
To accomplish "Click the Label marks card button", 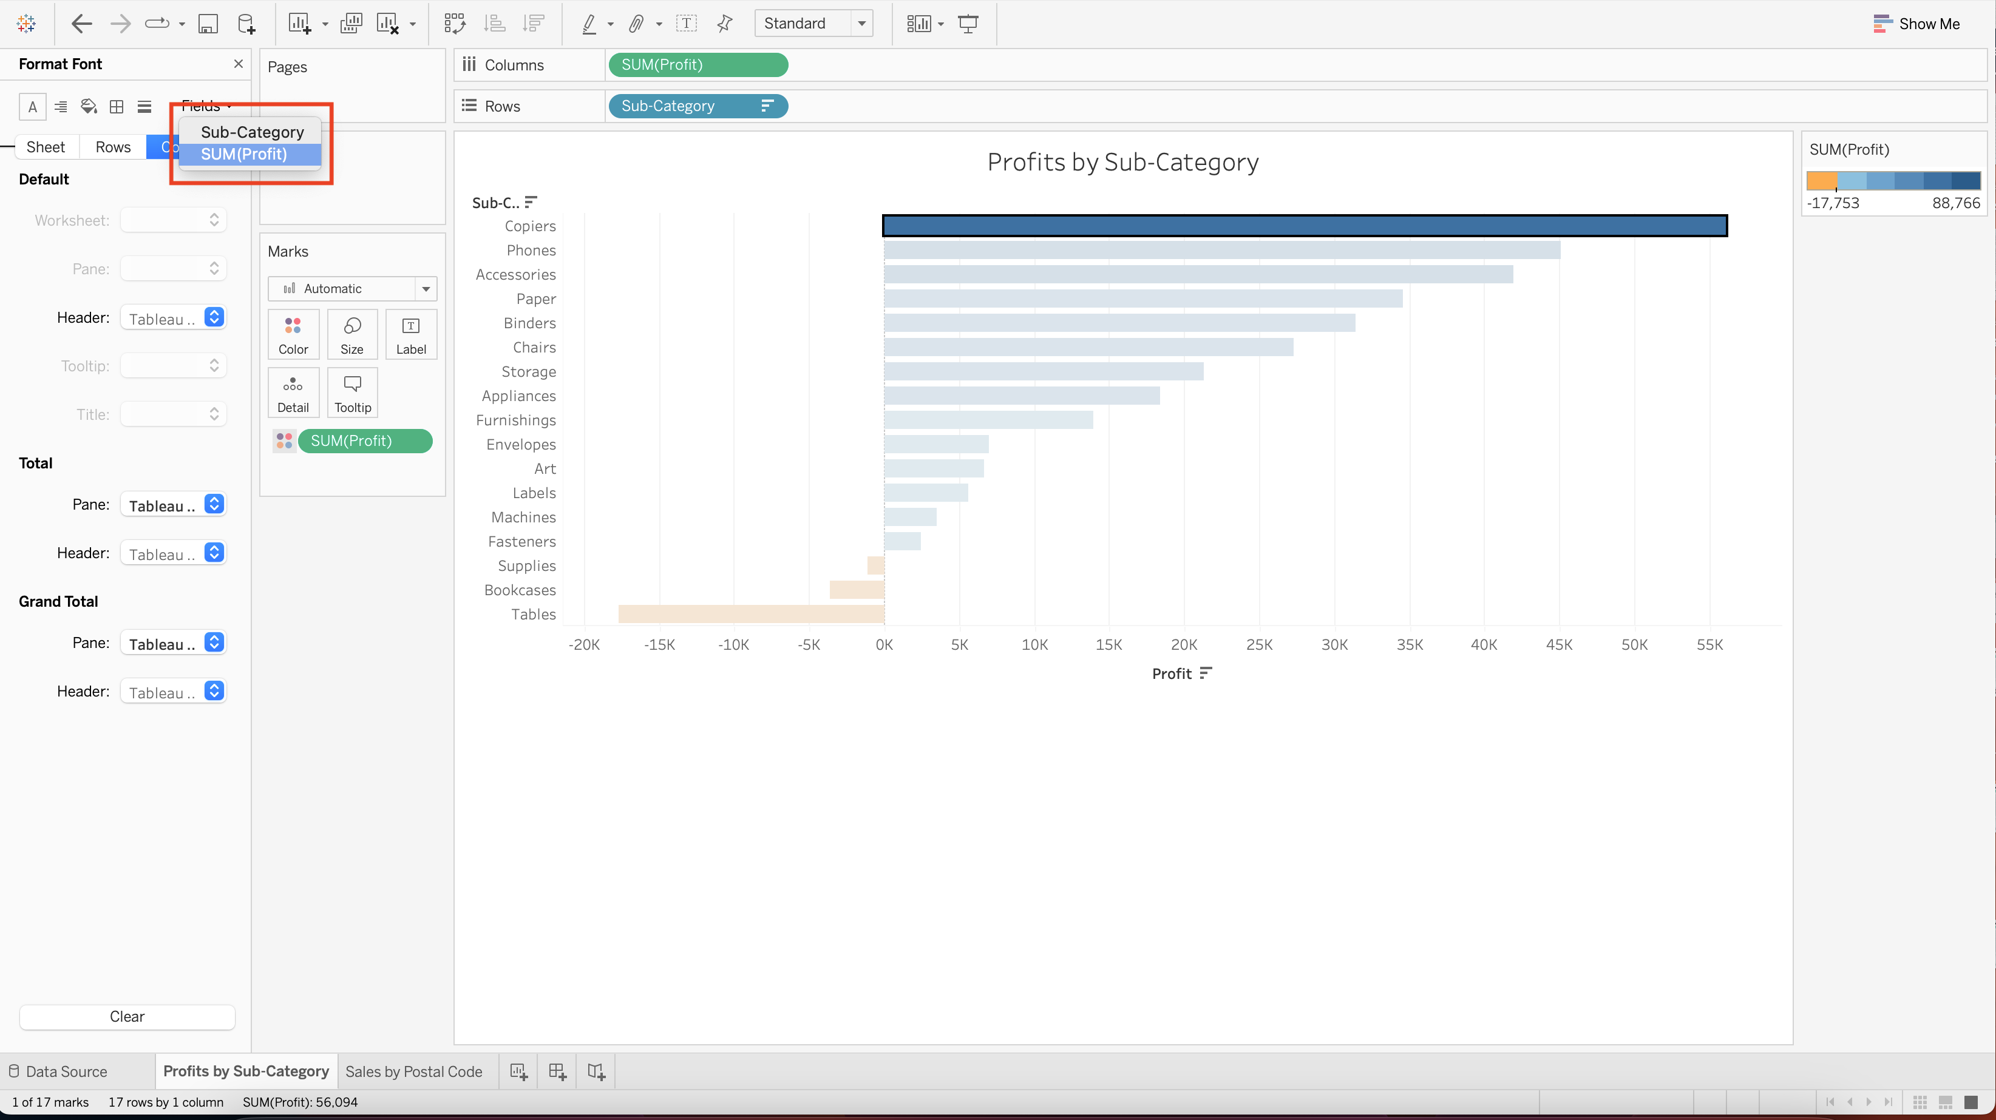I will 410,335.
